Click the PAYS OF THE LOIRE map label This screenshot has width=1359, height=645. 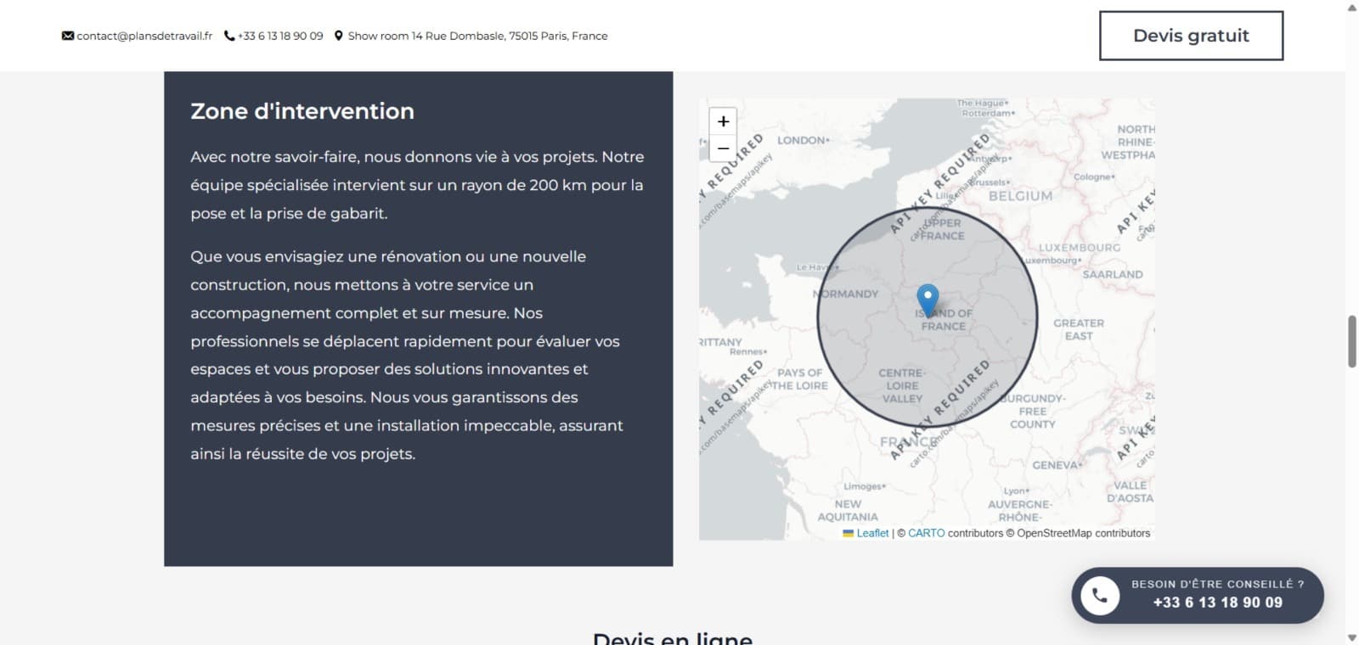[x=798, y=379]
